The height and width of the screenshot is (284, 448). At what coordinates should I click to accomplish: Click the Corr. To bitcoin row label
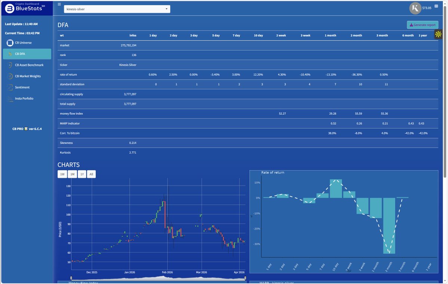(70, 133)
